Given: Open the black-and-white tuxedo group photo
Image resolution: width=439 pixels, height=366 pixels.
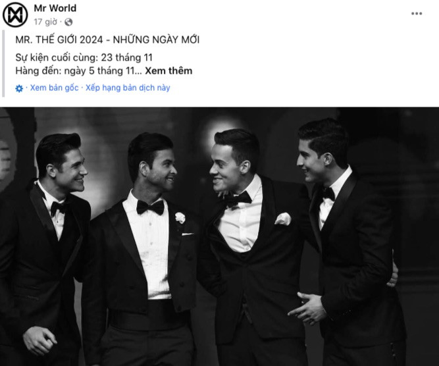Looking at the screenshot, I should (x=220, y=236).
